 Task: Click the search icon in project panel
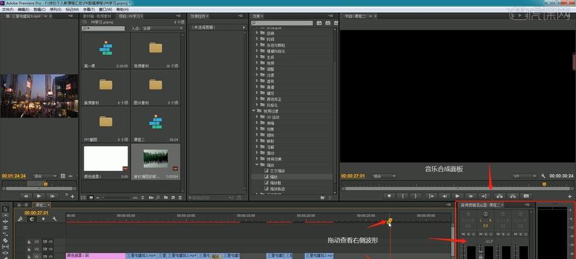84,29
